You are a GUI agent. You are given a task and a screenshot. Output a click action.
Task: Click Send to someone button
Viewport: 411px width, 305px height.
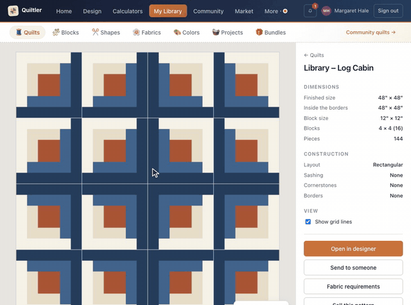353,268
